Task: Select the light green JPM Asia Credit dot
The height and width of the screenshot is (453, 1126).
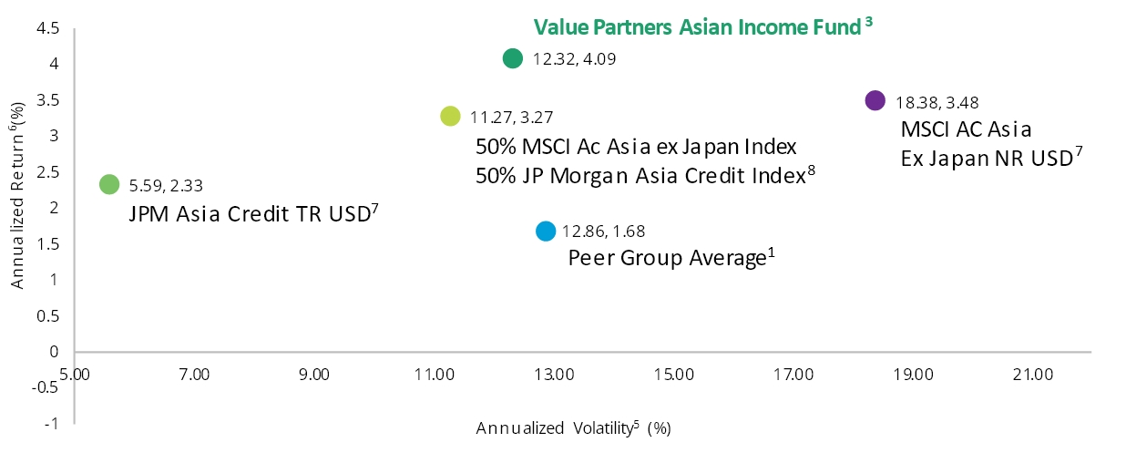Action: point(109,184)
